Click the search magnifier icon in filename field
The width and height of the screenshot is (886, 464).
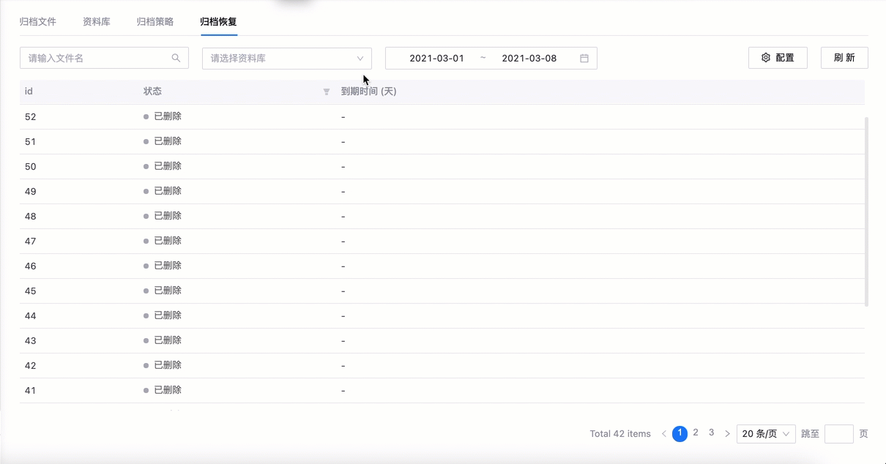pyautogui.click(x=176, y=58)
